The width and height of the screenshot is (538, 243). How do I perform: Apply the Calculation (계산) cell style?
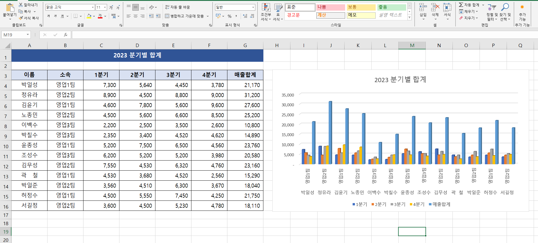(x=331, y=15)
